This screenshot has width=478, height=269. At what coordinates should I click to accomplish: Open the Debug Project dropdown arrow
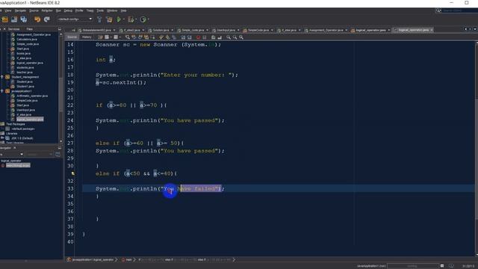point(136,19)
